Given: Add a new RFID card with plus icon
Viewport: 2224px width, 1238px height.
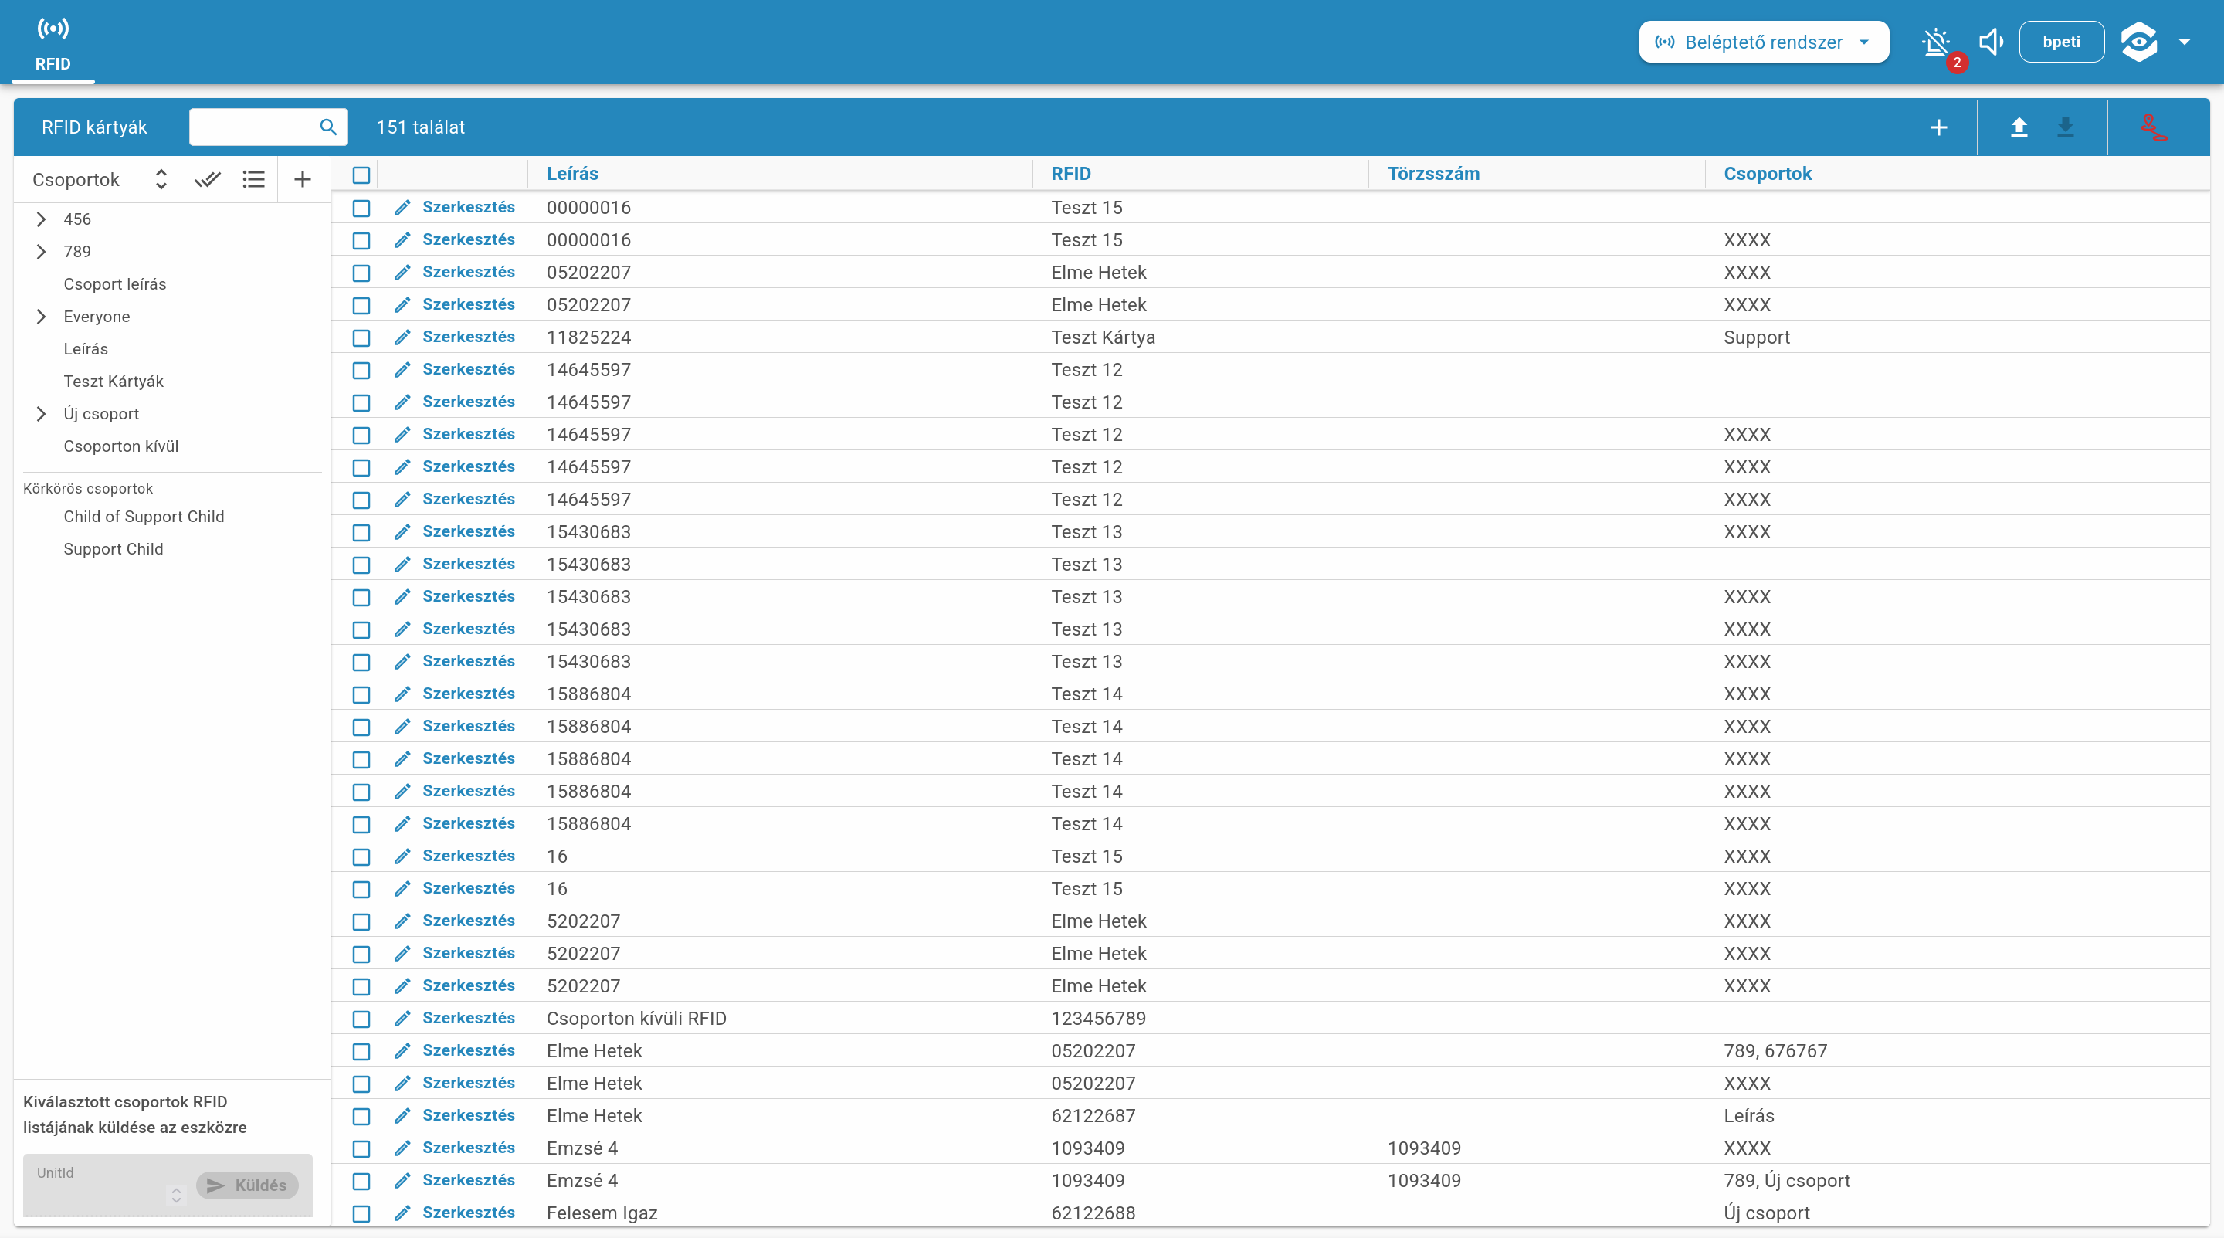Looking at the screenshot, I should [1938, 127].
